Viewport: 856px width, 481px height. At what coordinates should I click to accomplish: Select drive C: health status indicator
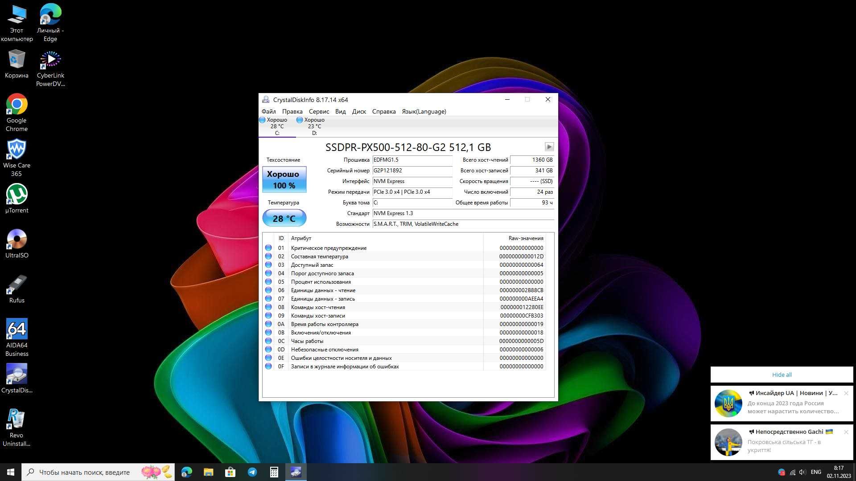(276, 125)
